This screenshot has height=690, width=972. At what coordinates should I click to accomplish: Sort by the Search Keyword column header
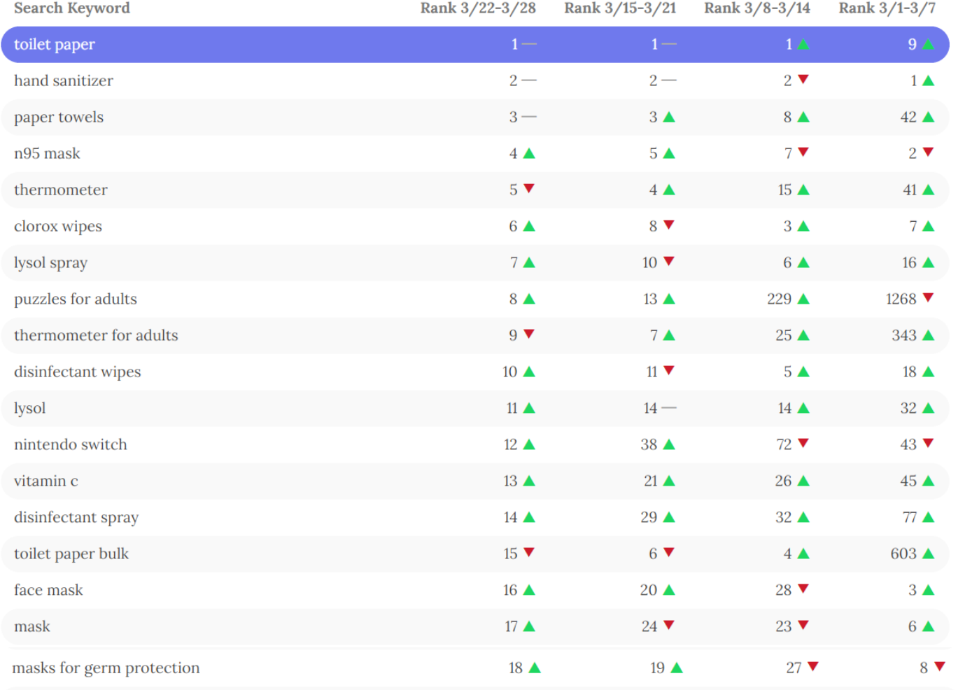pyautogui.click(x=72, y=8)
